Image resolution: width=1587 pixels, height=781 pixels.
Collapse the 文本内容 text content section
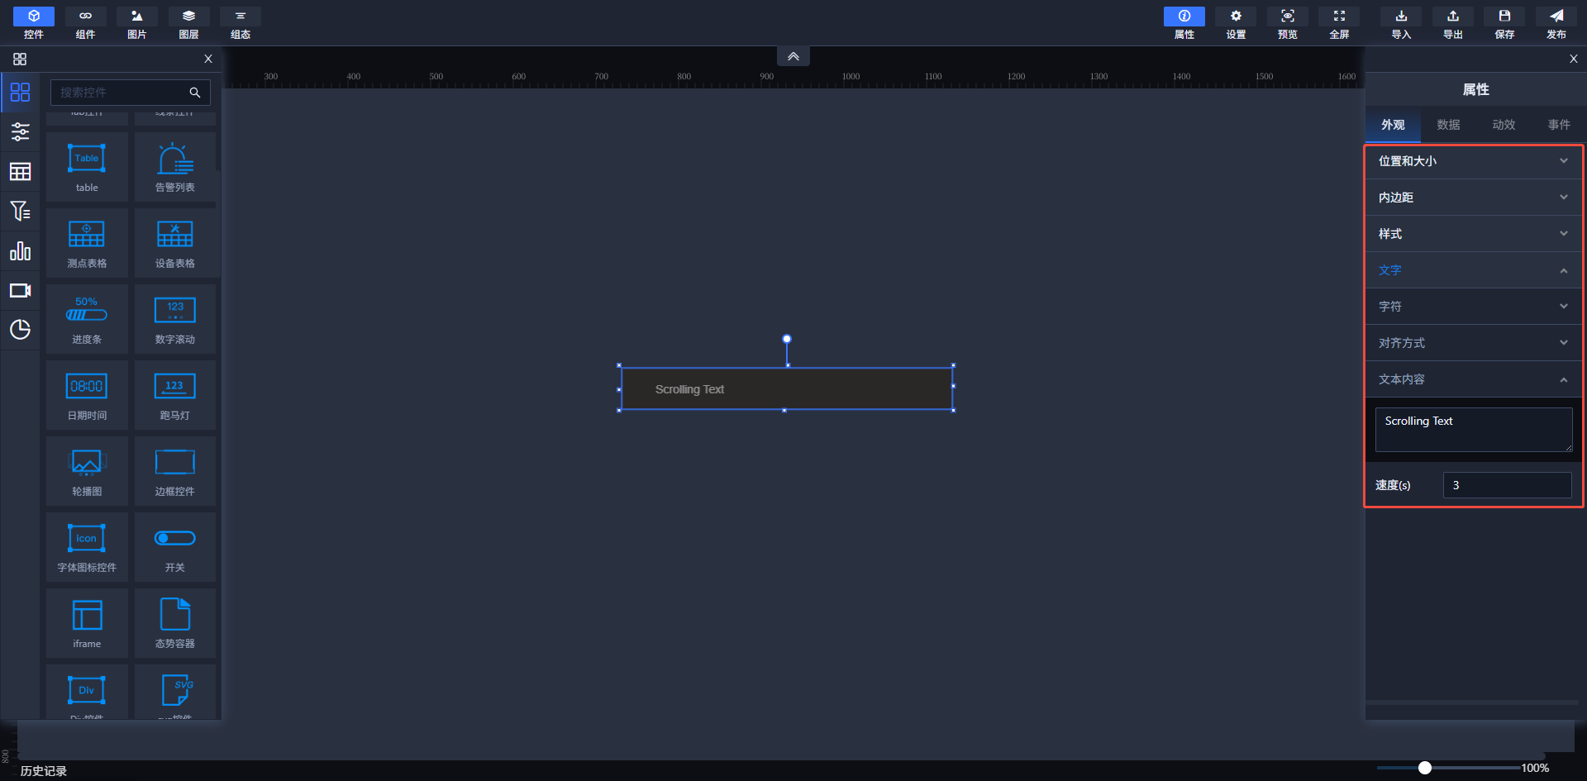(1474, 379)
